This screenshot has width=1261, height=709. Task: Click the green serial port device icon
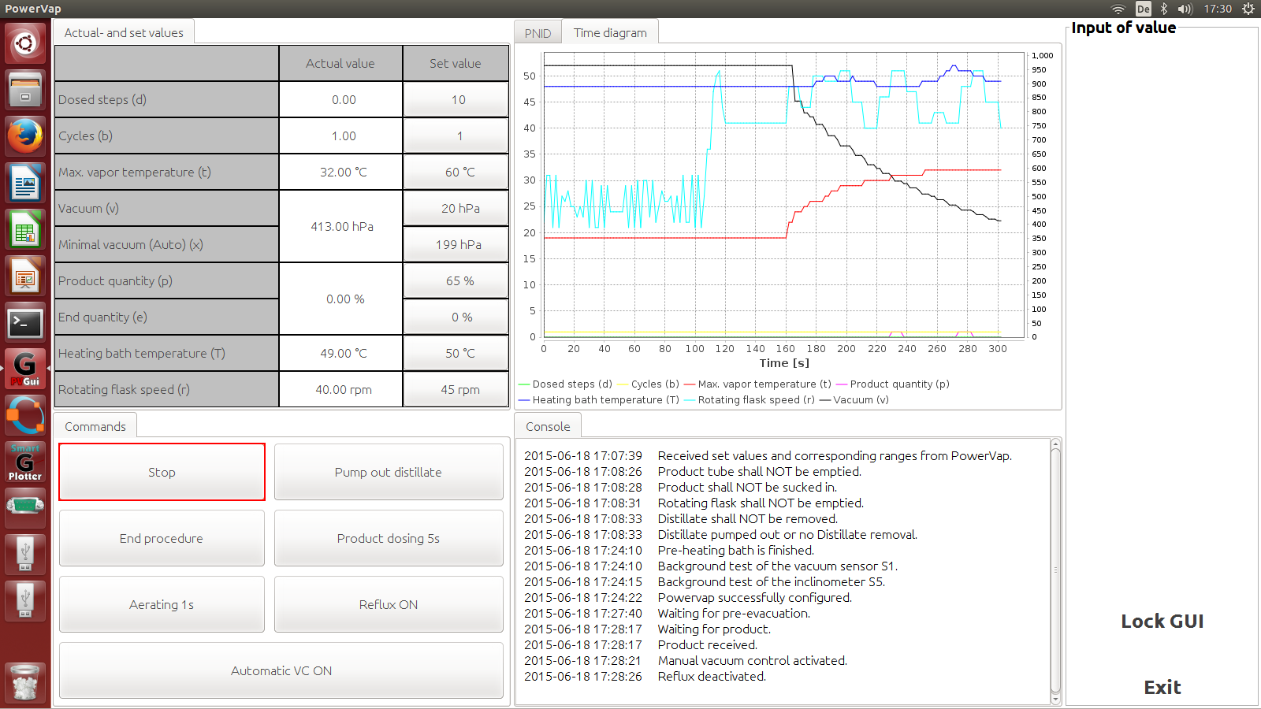(25, 507)
